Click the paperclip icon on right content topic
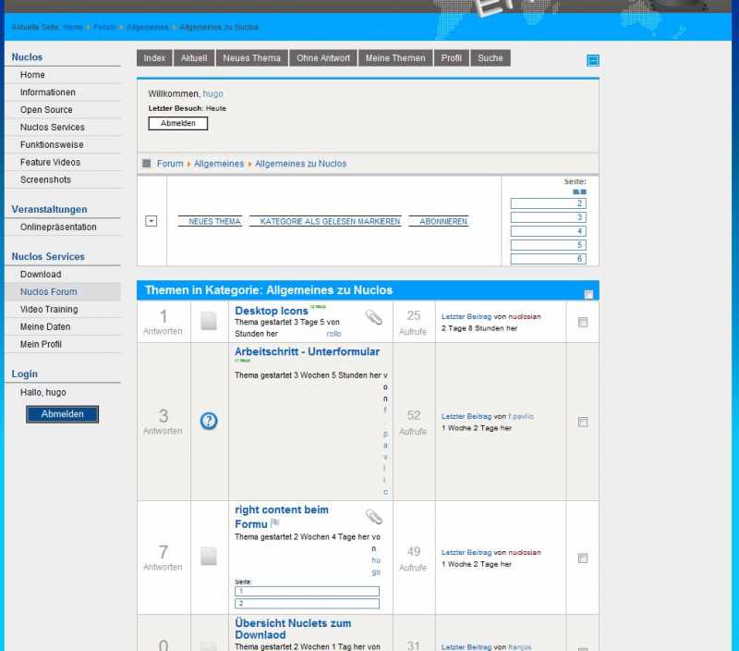 (374, 517)
